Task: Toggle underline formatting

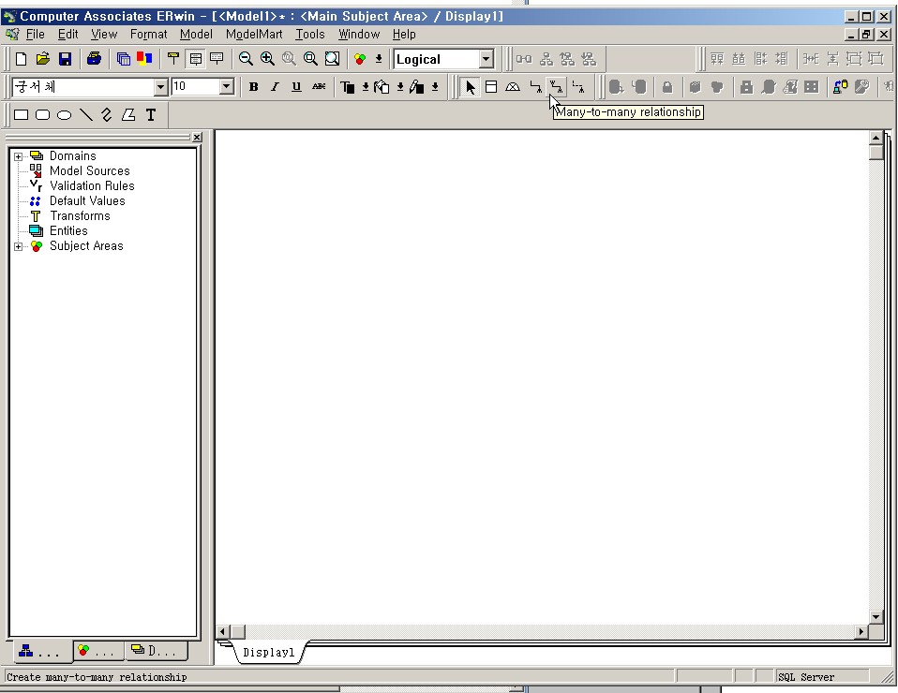Action: [x=296, y=87]
